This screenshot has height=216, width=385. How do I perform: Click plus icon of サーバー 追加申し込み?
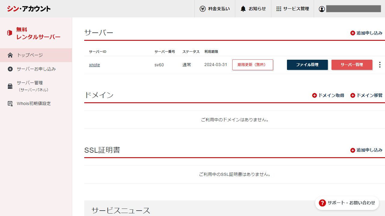[x=353, y=33]
